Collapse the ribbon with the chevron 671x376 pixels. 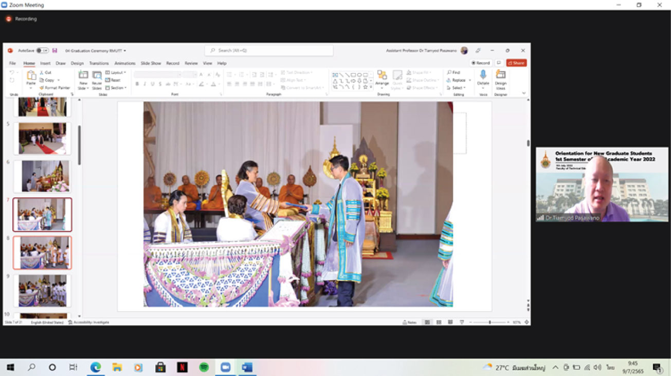[524, 93]
